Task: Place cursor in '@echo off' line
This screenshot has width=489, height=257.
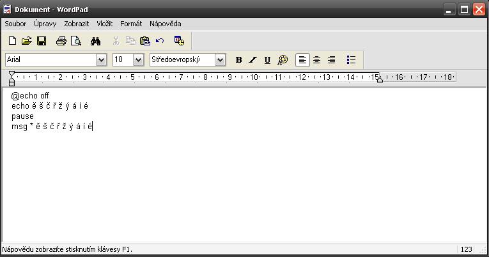Action: click(30, 96)
